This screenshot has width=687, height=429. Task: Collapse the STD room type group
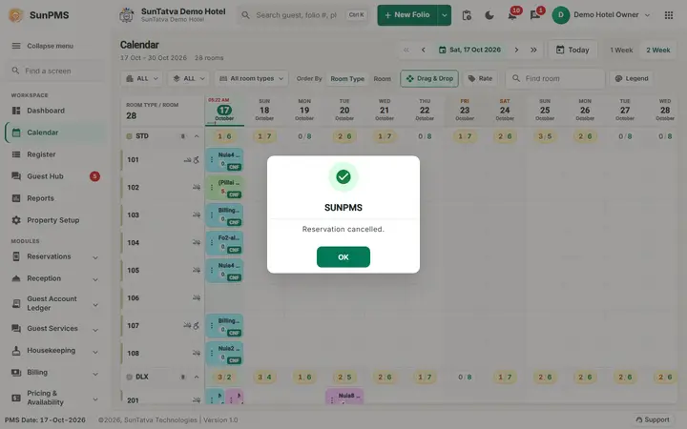[197, 136]
